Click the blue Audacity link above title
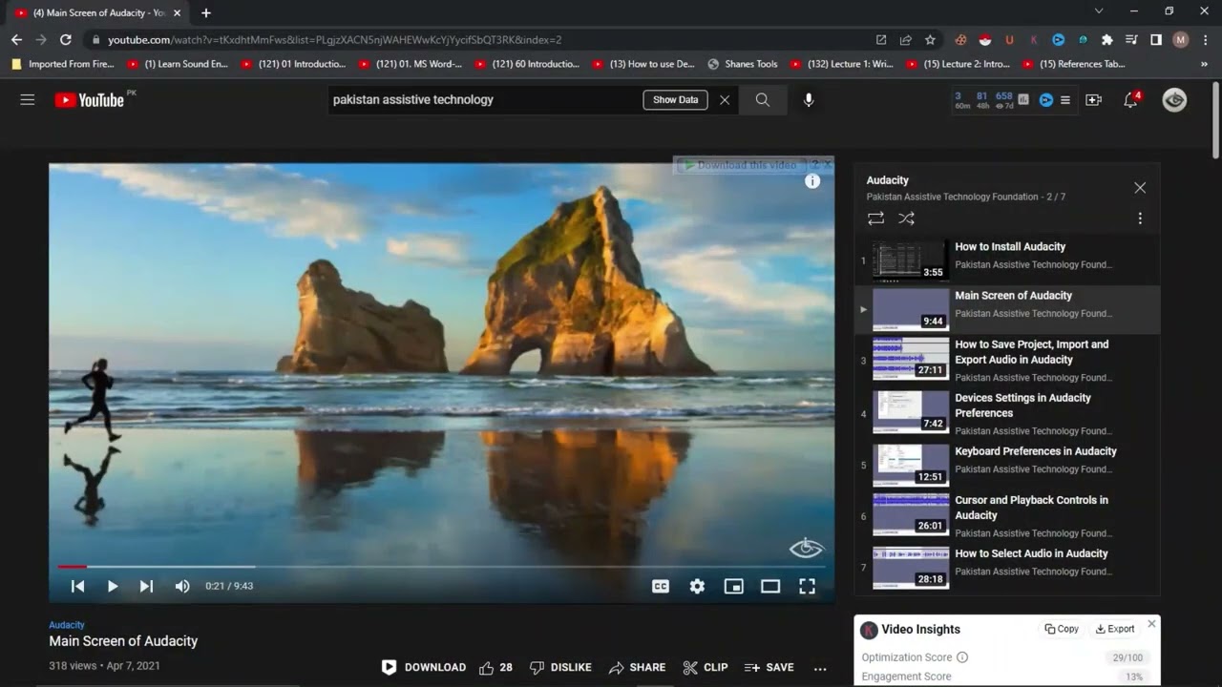This screenshot has width=1222, height=687. click(67, 625)
